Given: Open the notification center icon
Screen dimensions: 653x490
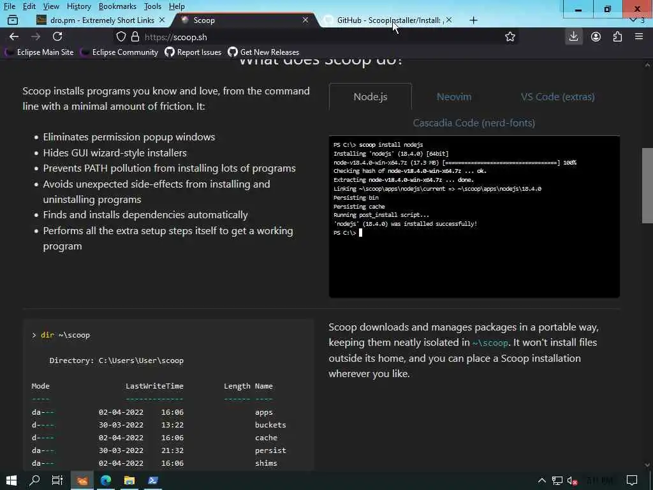Looking at the screenshot, I should pyautogui.click(x=632, y=481).
